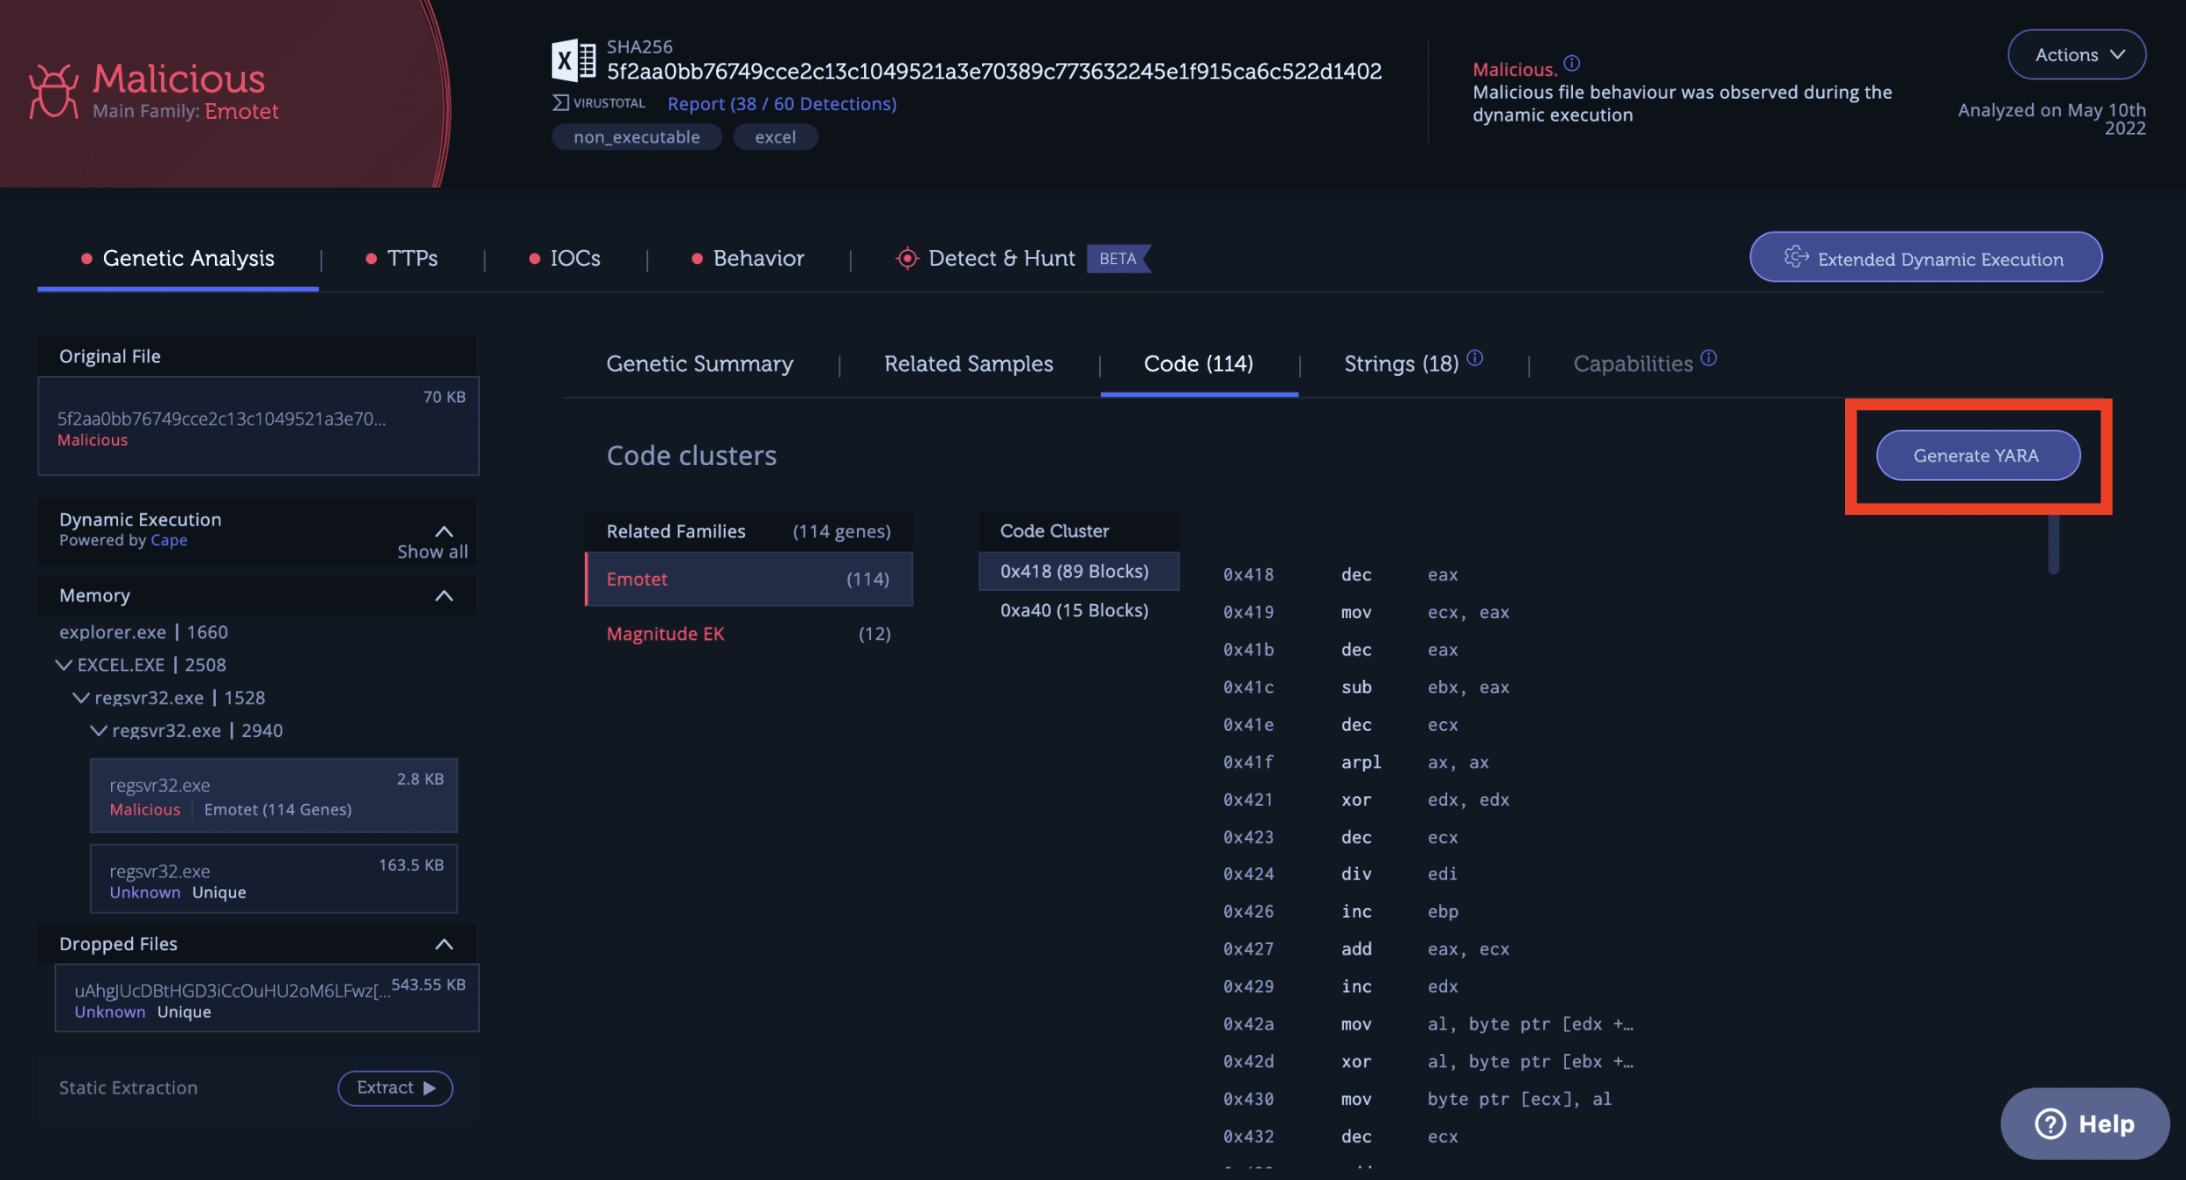Viewport: 2186px width, 1180px height.
Task: Select the Magnitude EK (12) family
Action: (x=748, y=634)
